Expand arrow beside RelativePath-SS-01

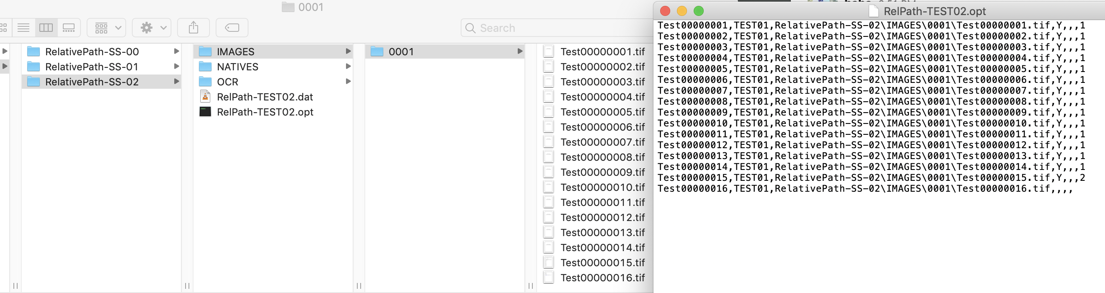(176, 67)
